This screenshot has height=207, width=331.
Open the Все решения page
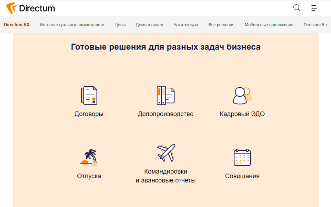click(221, 24)
